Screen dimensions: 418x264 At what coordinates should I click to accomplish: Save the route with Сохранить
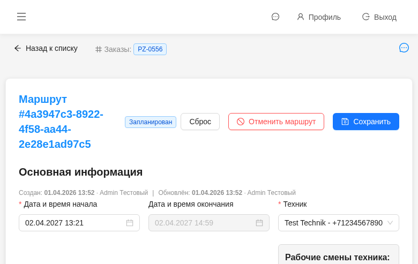pyautogui.click(x=366, y=122)
